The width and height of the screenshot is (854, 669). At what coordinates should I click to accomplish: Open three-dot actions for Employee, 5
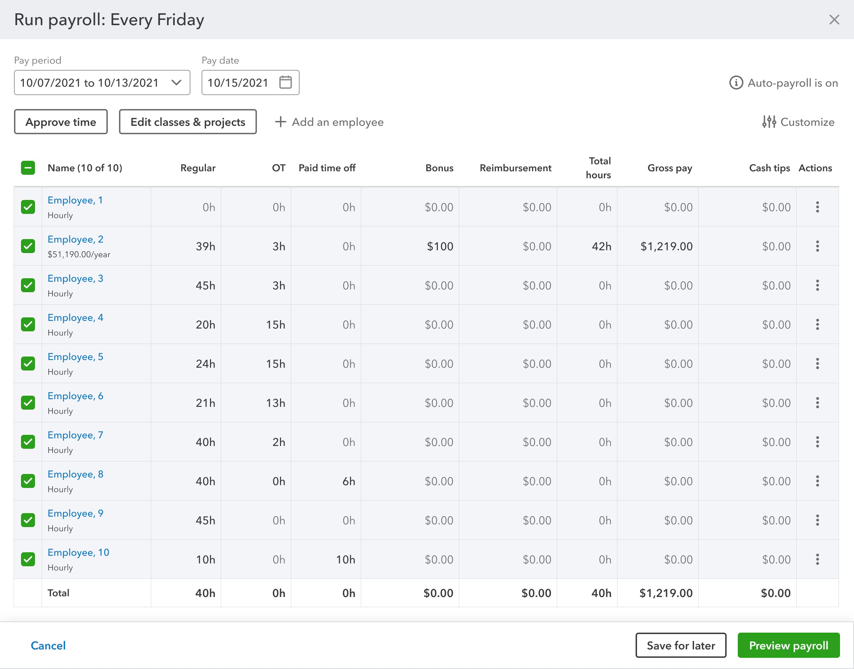point(817,364)
